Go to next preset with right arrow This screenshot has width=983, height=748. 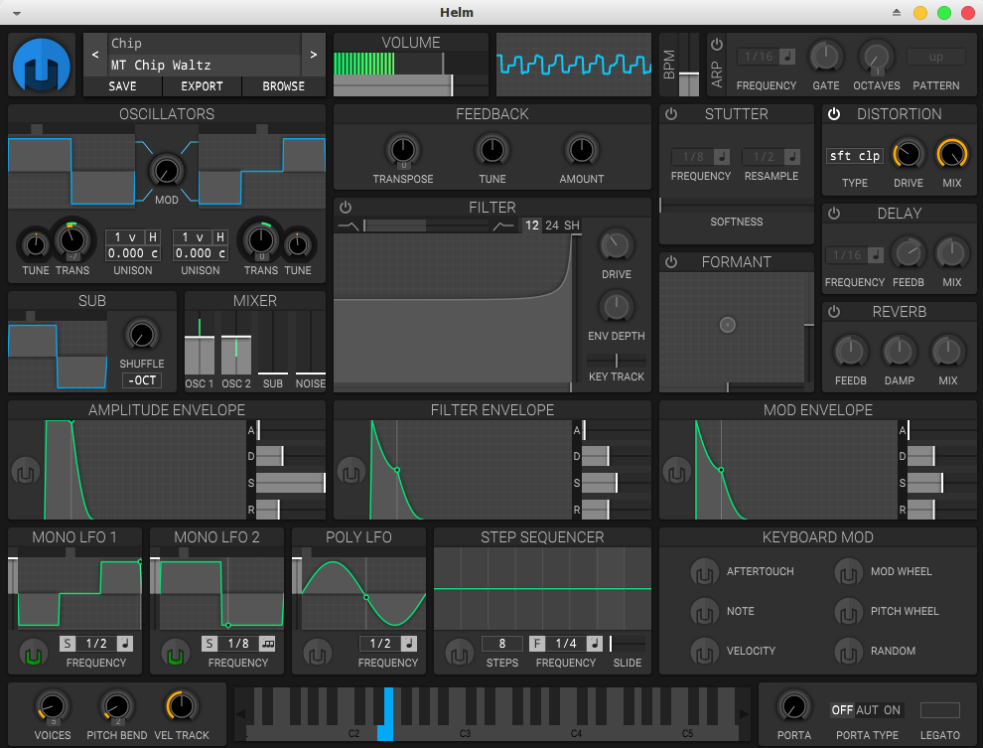tap(314, 55)
